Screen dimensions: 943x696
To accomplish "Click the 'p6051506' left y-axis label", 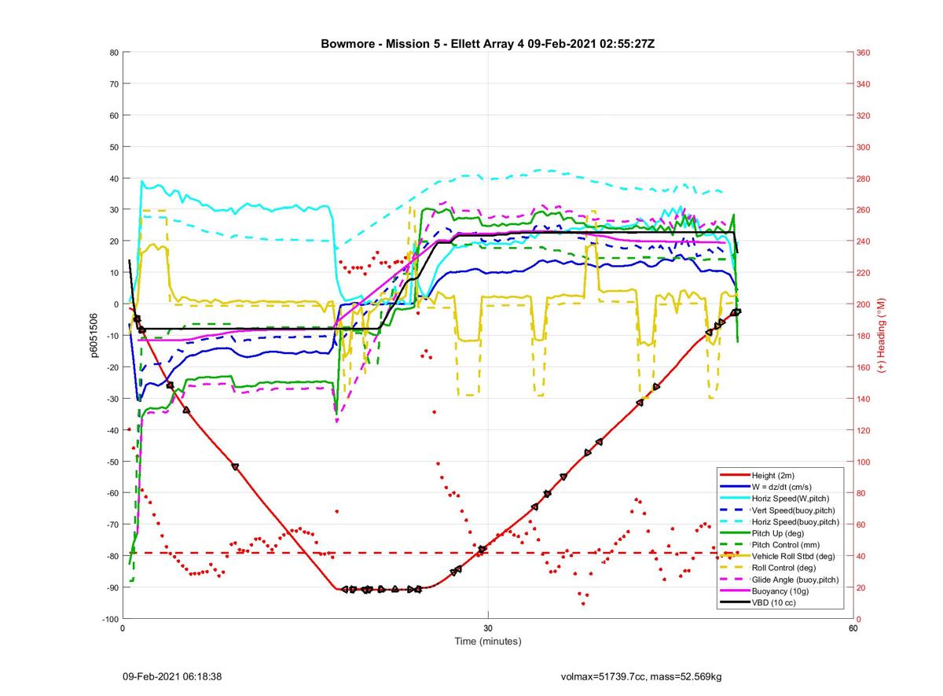I will (x=94, y=336).
